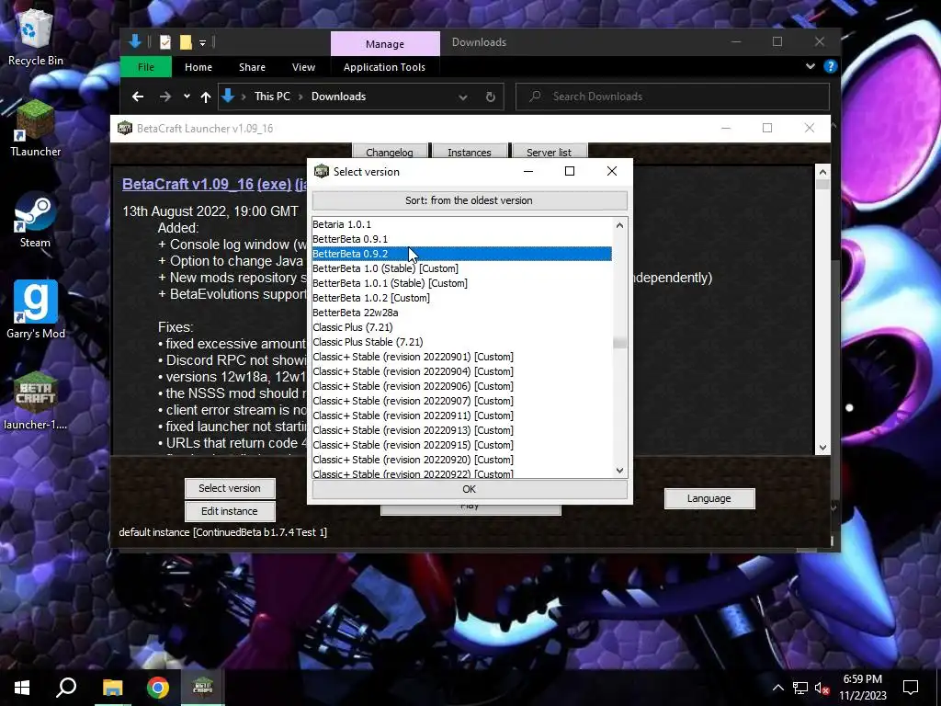941x706 pixels.
Task: Open Google Chrome from the taskbar
Action: [x=158, y=688]
